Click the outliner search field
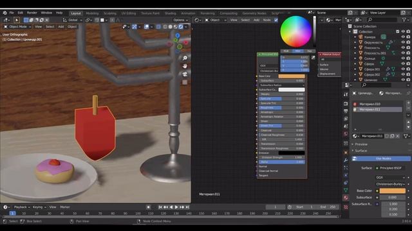 (x=382, y=20)
